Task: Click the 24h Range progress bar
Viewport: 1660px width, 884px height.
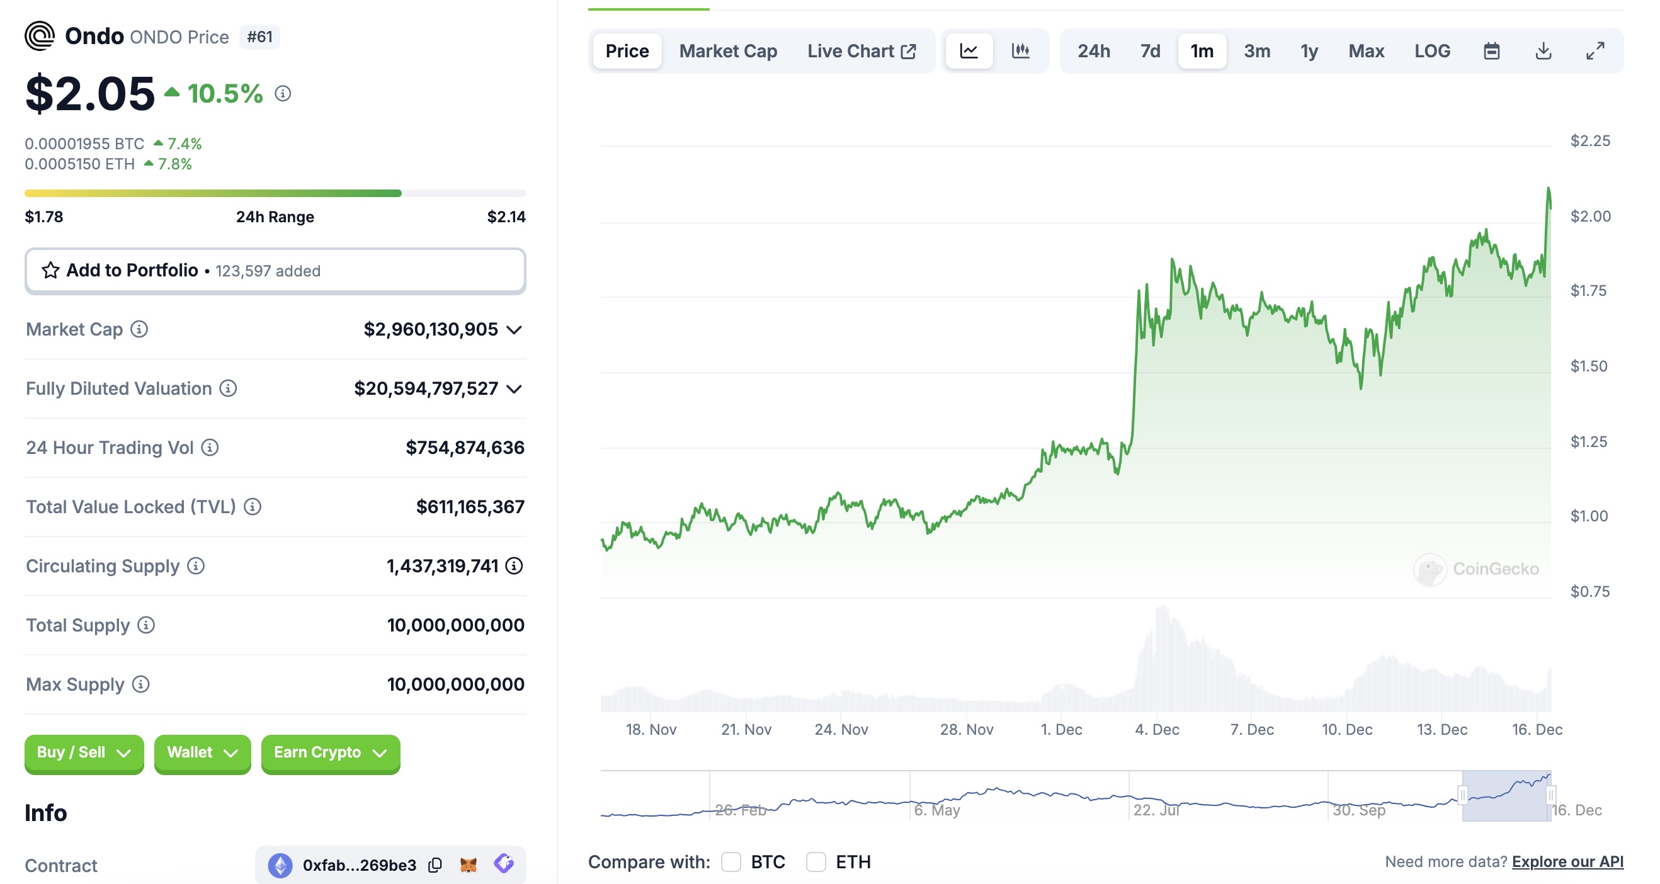Action: coord(275,193)
